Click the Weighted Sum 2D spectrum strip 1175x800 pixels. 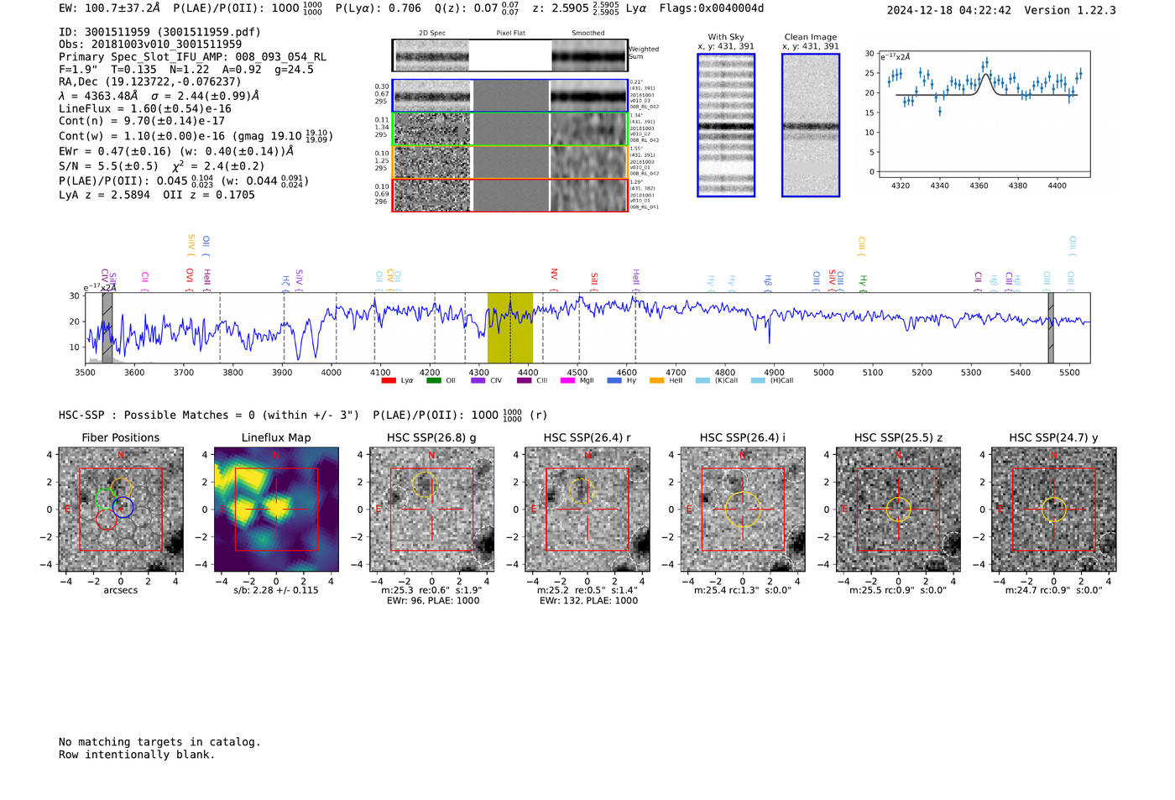pos(510,55)
